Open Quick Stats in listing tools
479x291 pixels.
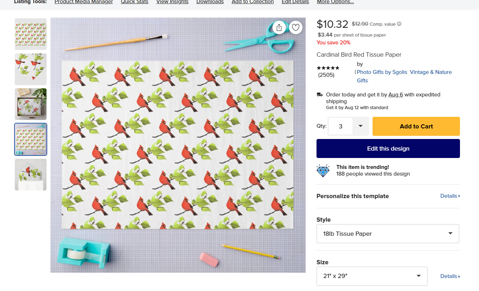tap(135, 2)
